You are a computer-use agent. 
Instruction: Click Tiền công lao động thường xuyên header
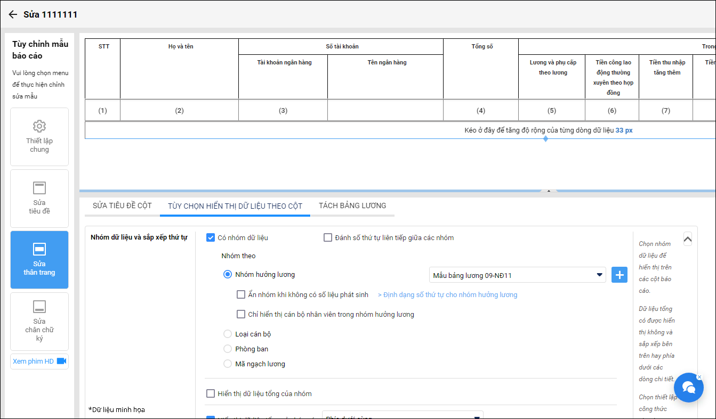612,77
